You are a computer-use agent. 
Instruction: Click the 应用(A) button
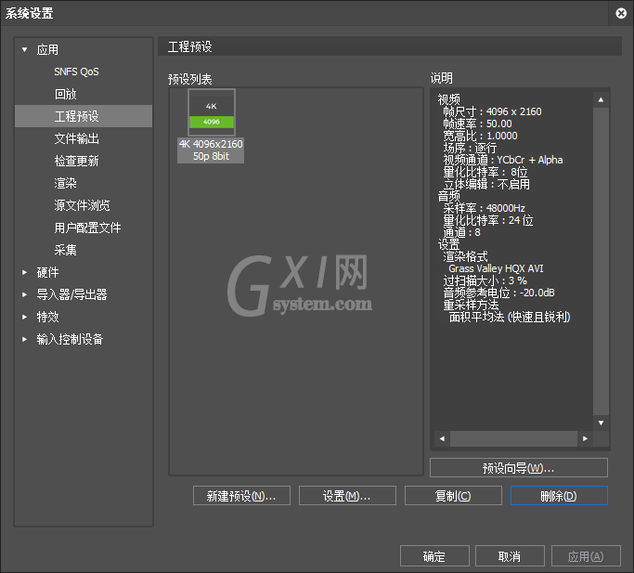[586, 556]
